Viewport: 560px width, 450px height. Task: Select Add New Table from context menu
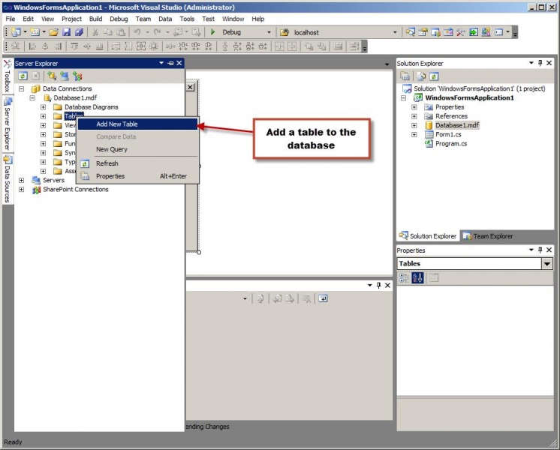tap(137, 124)
